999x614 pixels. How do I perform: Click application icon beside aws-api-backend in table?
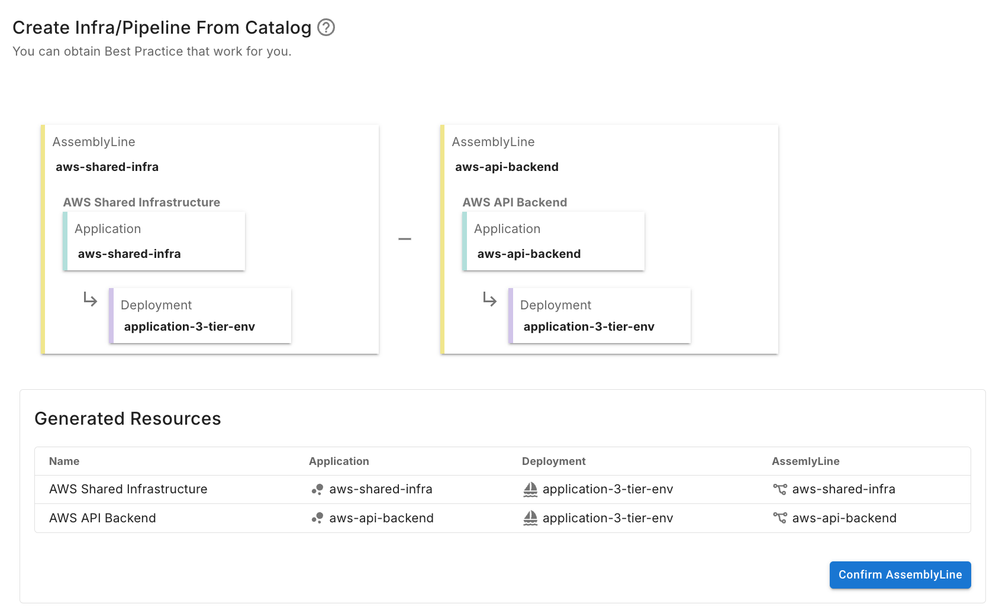pyautogui.click(x=317, y=518)
